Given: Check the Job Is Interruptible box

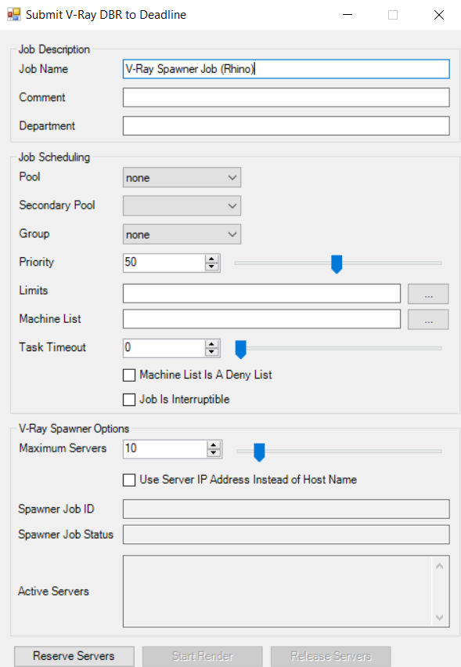Looking at the screenshot, I should [128, 400].
